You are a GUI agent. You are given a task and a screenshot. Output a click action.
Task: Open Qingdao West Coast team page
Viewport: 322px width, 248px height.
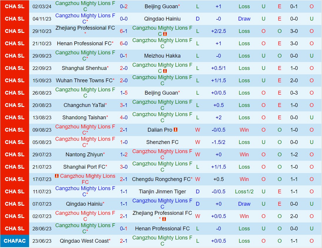coord(84,241)
